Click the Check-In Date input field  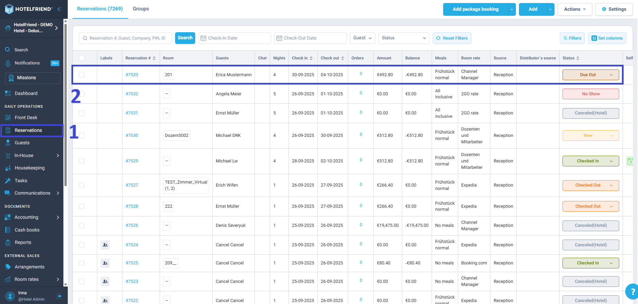tap(235, 38)
